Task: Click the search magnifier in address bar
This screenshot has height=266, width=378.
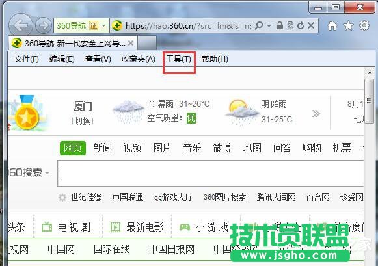Action: click(x=259, y=25)
